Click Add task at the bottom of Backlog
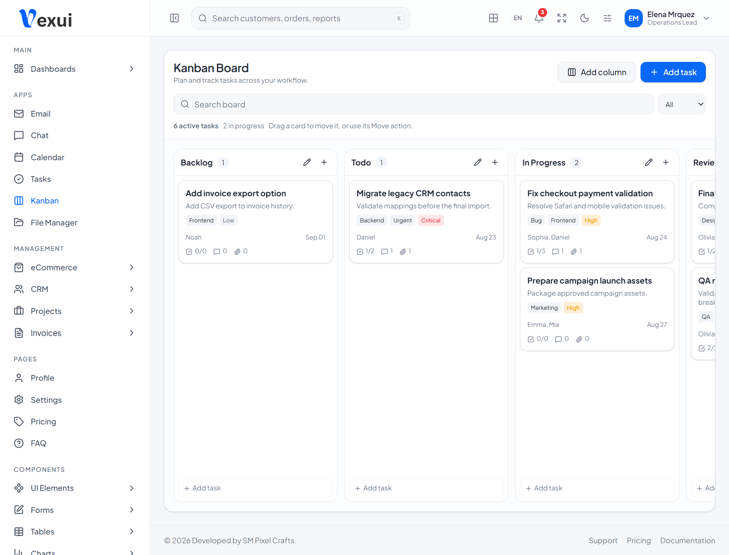This screenshot has width=729, height=555. [x=256, y=488]
